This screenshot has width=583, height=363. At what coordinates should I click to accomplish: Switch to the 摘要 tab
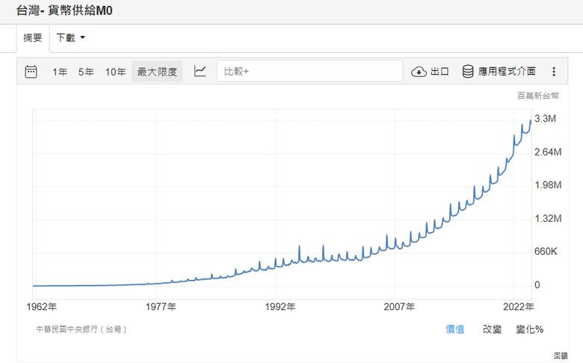point(33,38)
